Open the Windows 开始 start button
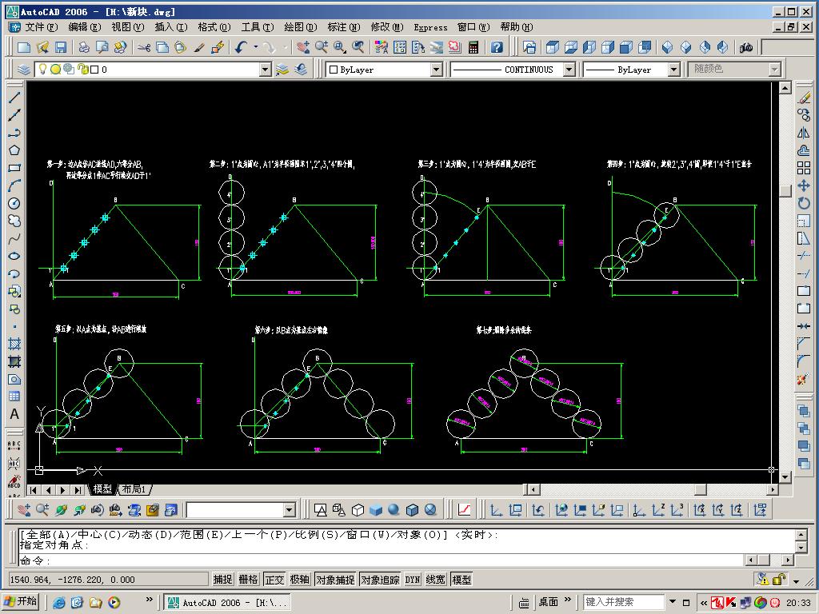The width and height of the screenshot is (819, 614). click(21, 601)
